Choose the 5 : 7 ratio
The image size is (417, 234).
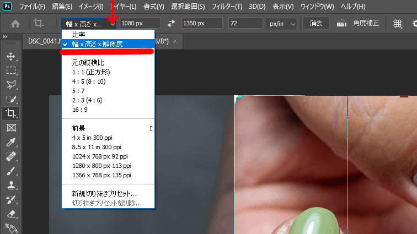[x=108, y=91]
